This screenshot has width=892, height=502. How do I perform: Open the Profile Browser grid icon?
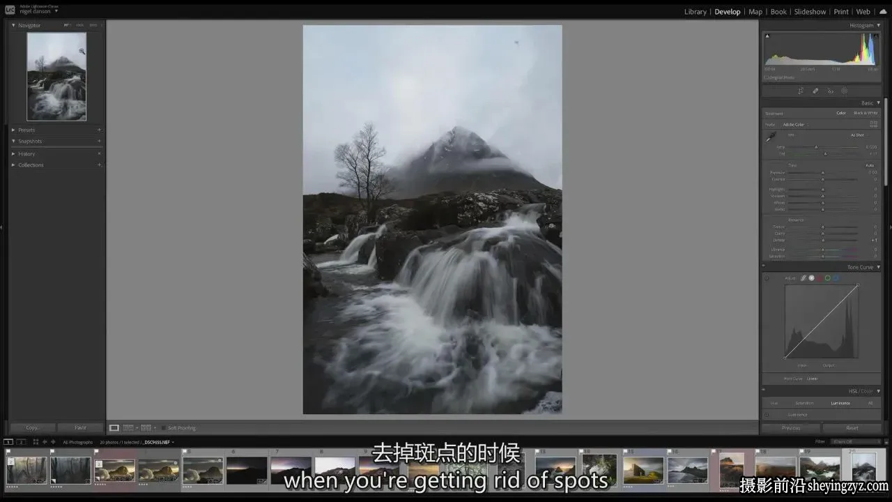873,124
